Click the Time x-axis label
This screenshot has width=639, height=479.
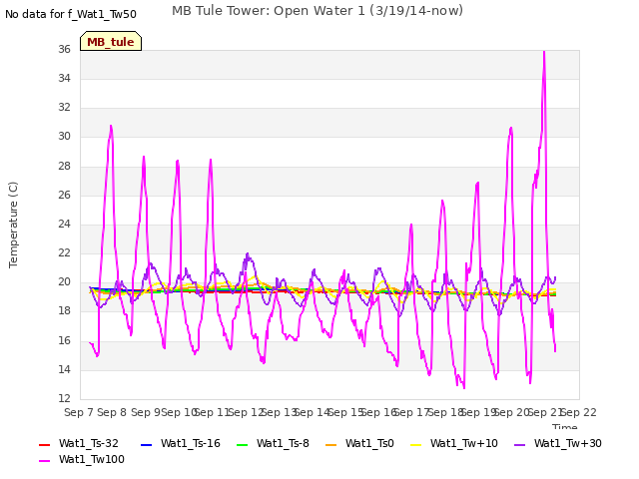[565, 427]
